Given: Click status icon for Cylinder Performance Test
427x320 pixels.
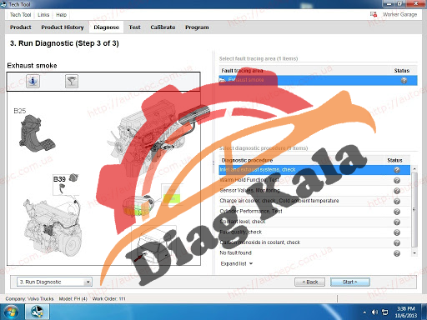Looking at the screenshot, I should [x=397, y=212].
